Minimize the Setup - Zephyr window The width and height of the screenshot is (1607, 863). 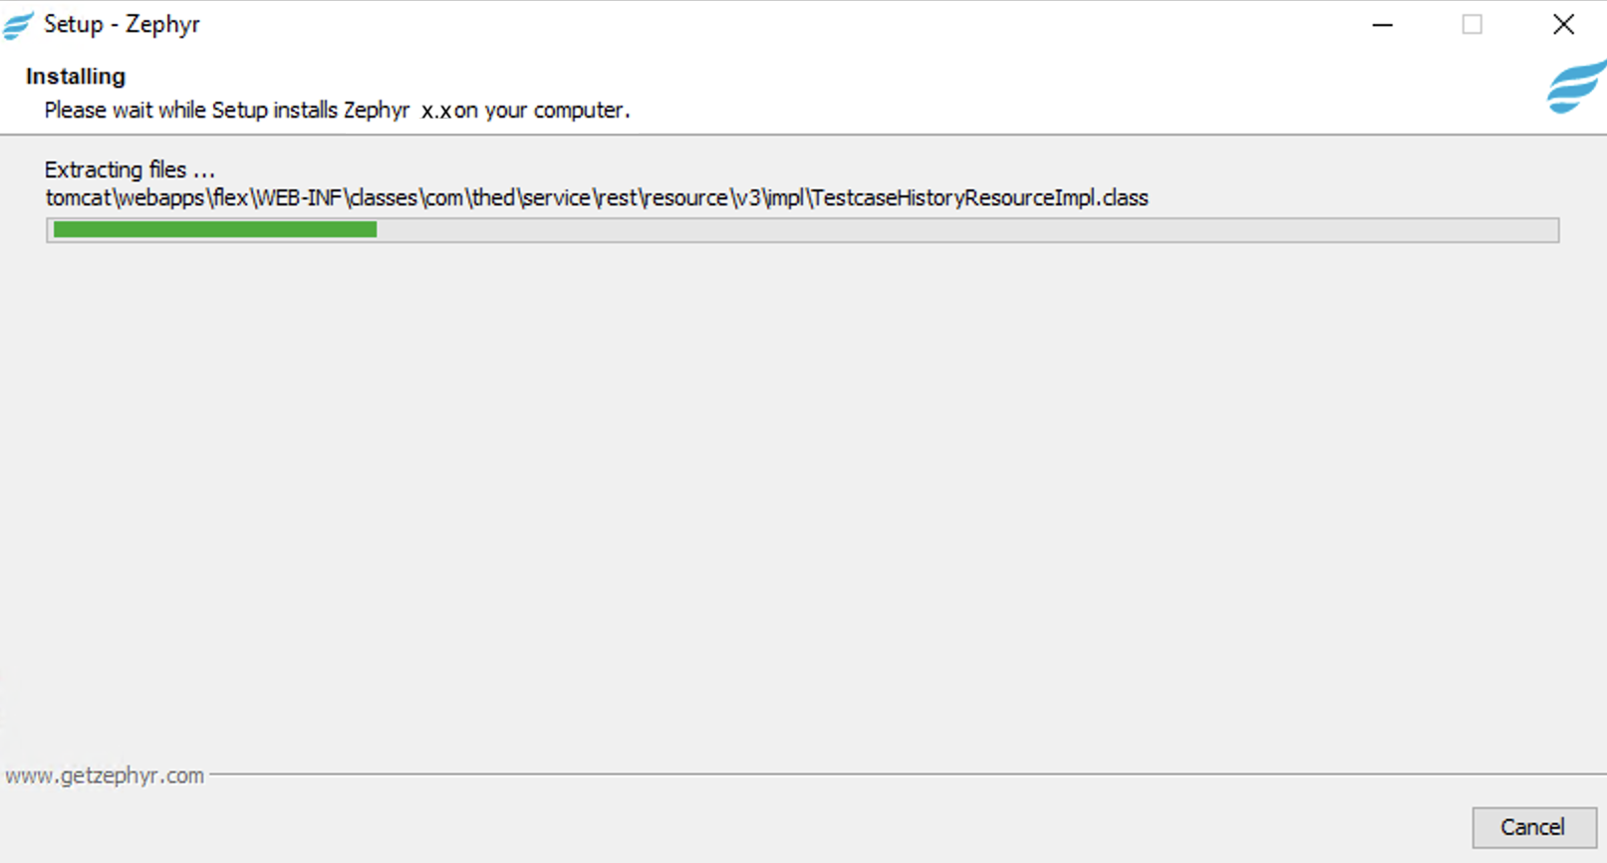tap(1383, 24)
